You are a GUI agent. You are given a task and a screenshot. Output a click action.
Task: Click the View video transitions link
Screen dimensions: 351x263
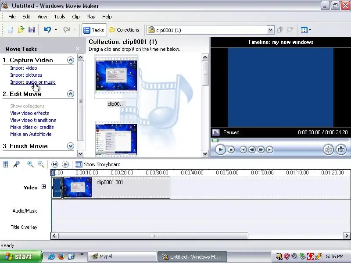(x=33, y=120)
